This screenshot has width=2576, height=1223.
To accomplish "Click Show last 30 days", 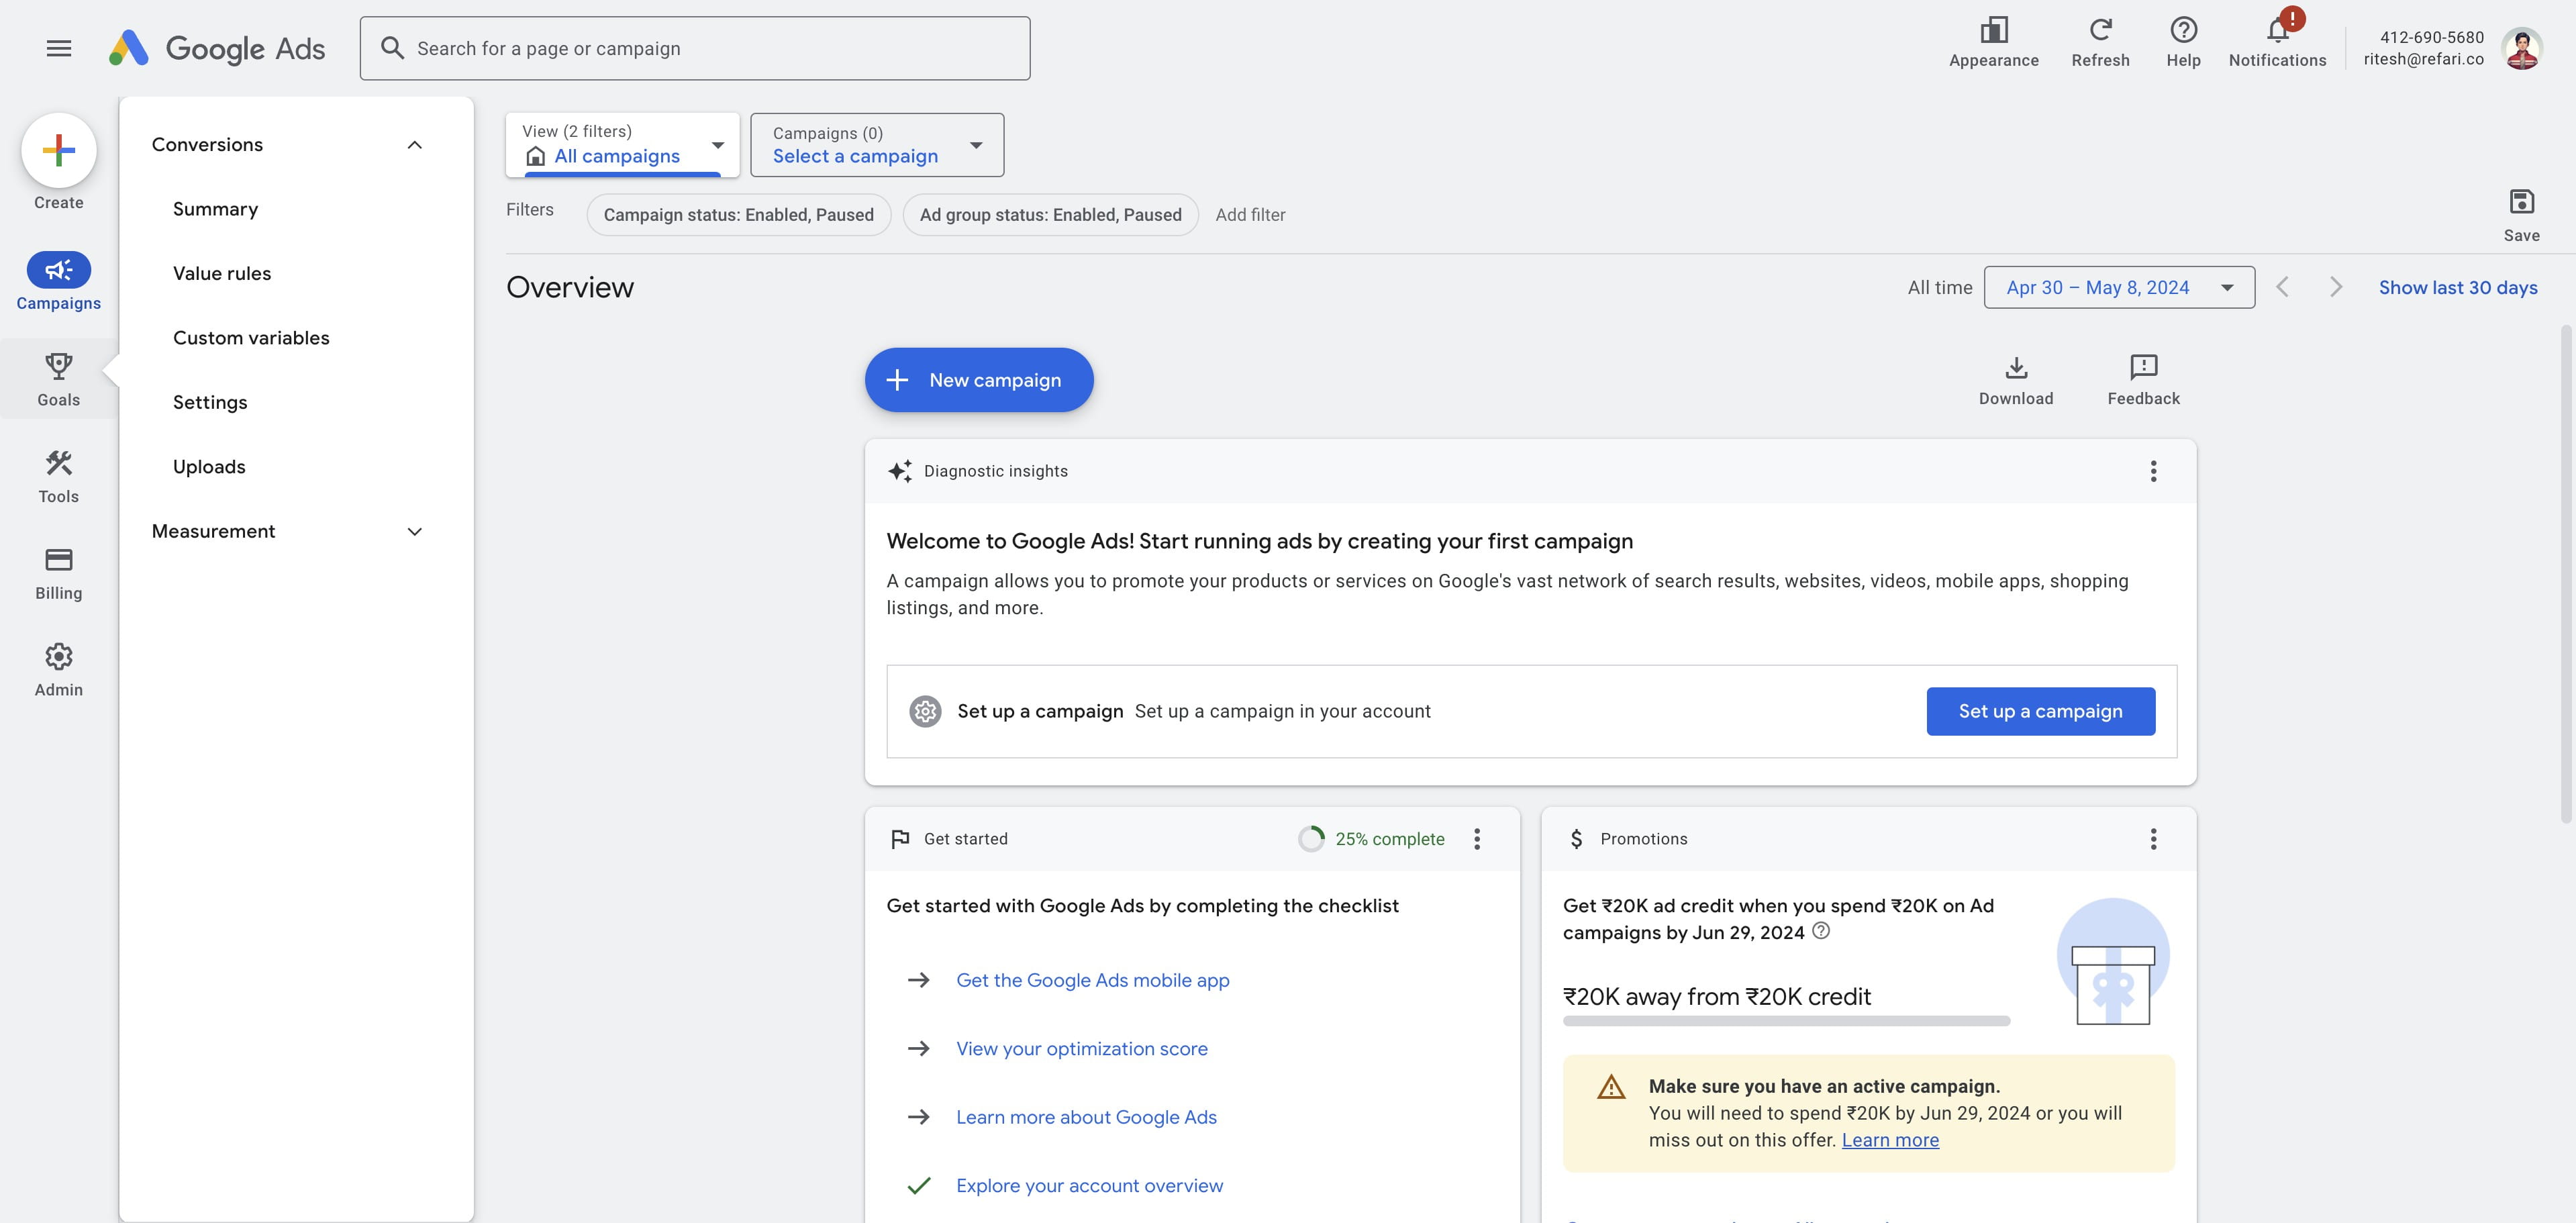I will pos(2457,288).
